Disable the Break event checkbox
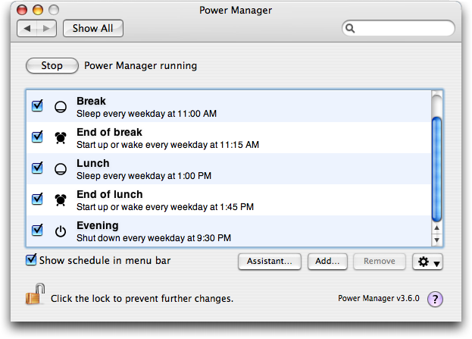472x339 pixels. [37, 105]
